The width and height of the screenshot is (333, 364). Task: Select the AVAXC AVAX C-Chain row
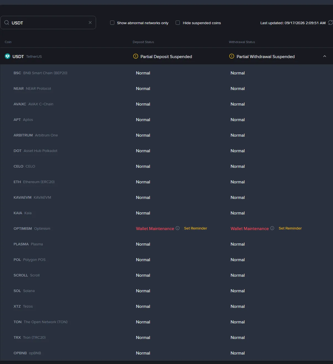coord(167,104)
